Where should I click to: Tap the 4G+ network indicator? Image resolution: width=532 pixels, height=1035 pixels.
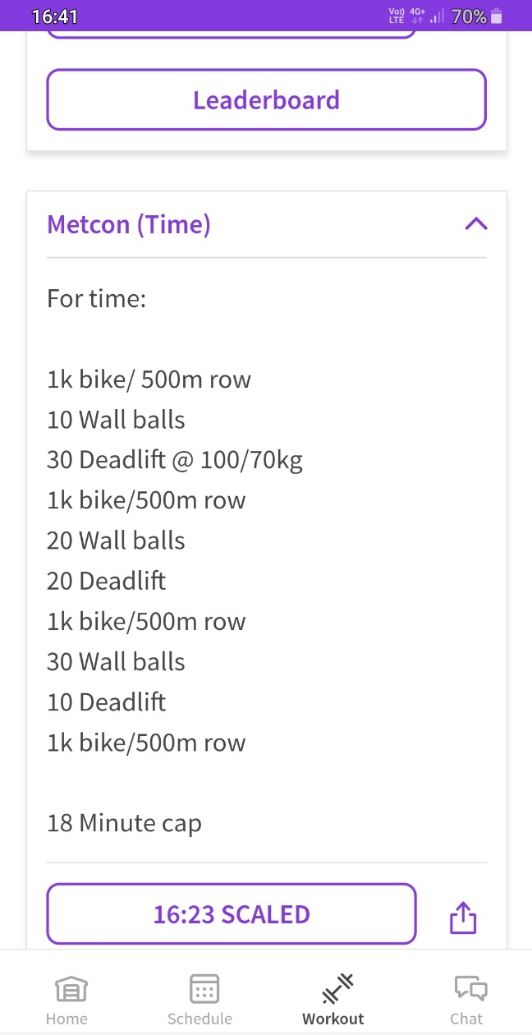click(x=417, y=16)
